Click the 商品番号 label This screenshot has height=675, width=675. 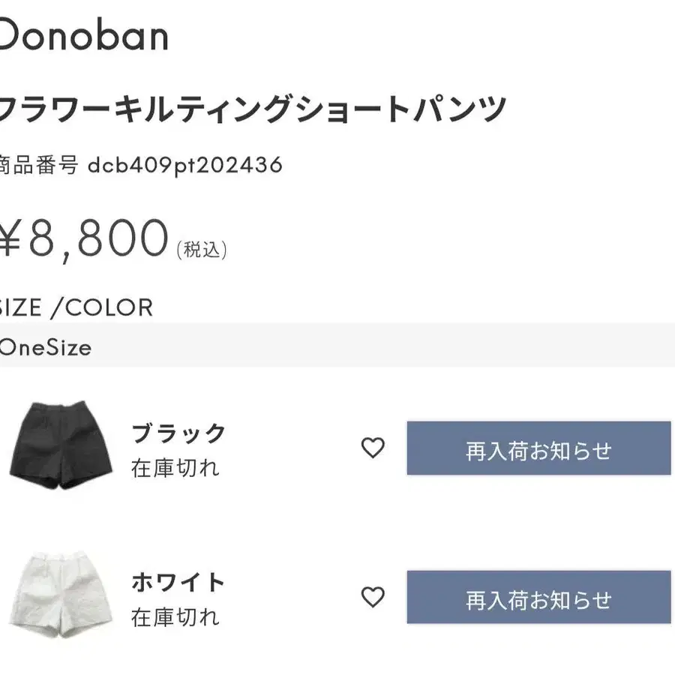[39, 165]
